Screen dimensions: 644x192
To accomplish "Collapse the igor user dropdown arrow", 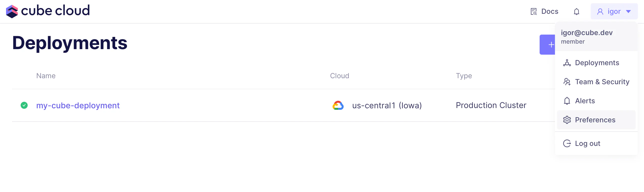I will coord(628,12).
